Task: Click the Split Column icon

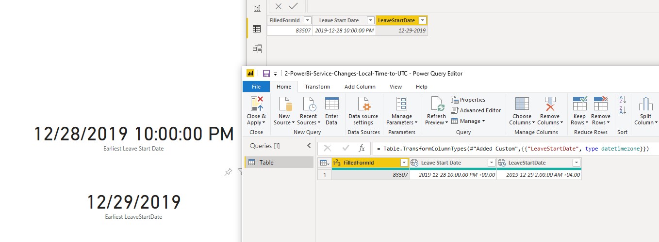Action: (646, 104)
